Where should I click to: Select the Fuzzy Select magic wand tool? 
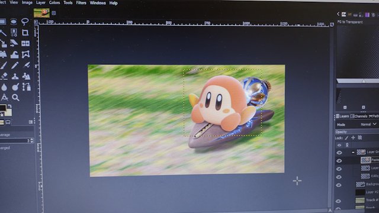[x=3, y=33]
